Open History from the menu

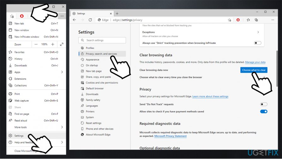point(36,59)
